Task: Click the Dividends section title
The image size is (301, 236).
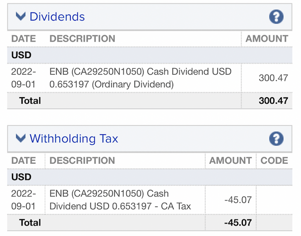Action: [x=57, y=17]
